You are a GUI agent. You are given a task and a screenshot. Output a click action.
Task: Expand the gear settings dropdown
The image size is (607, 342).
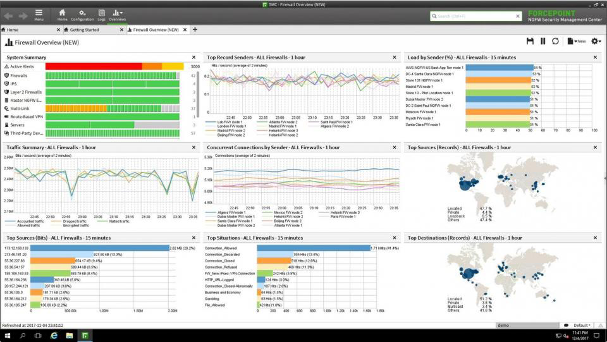coord(596,41)
